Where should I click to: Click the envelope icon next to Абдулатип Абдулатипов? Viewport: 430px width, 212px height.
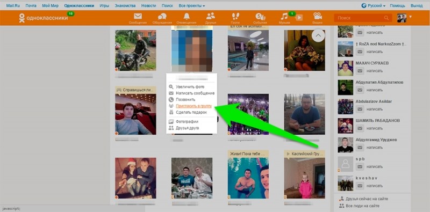tap(360, 90)
